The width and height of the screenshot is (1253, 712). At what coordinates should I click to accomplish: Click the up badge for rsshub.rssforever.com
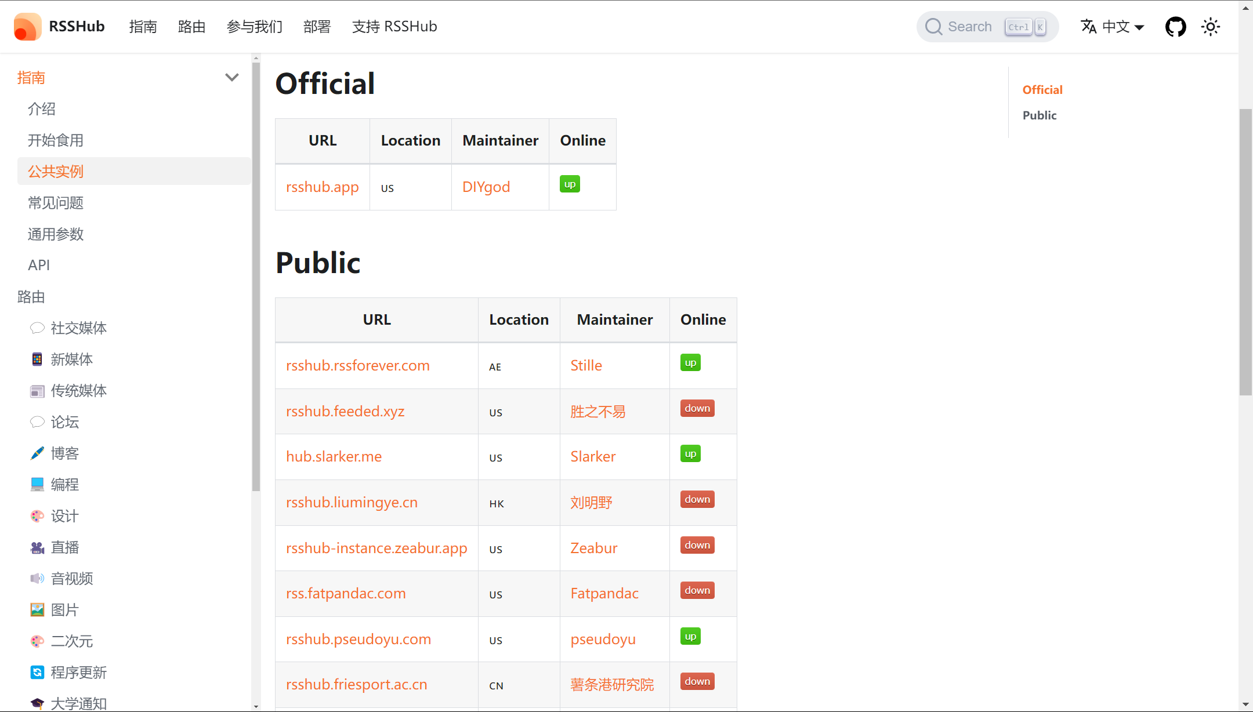click(690, 363)
